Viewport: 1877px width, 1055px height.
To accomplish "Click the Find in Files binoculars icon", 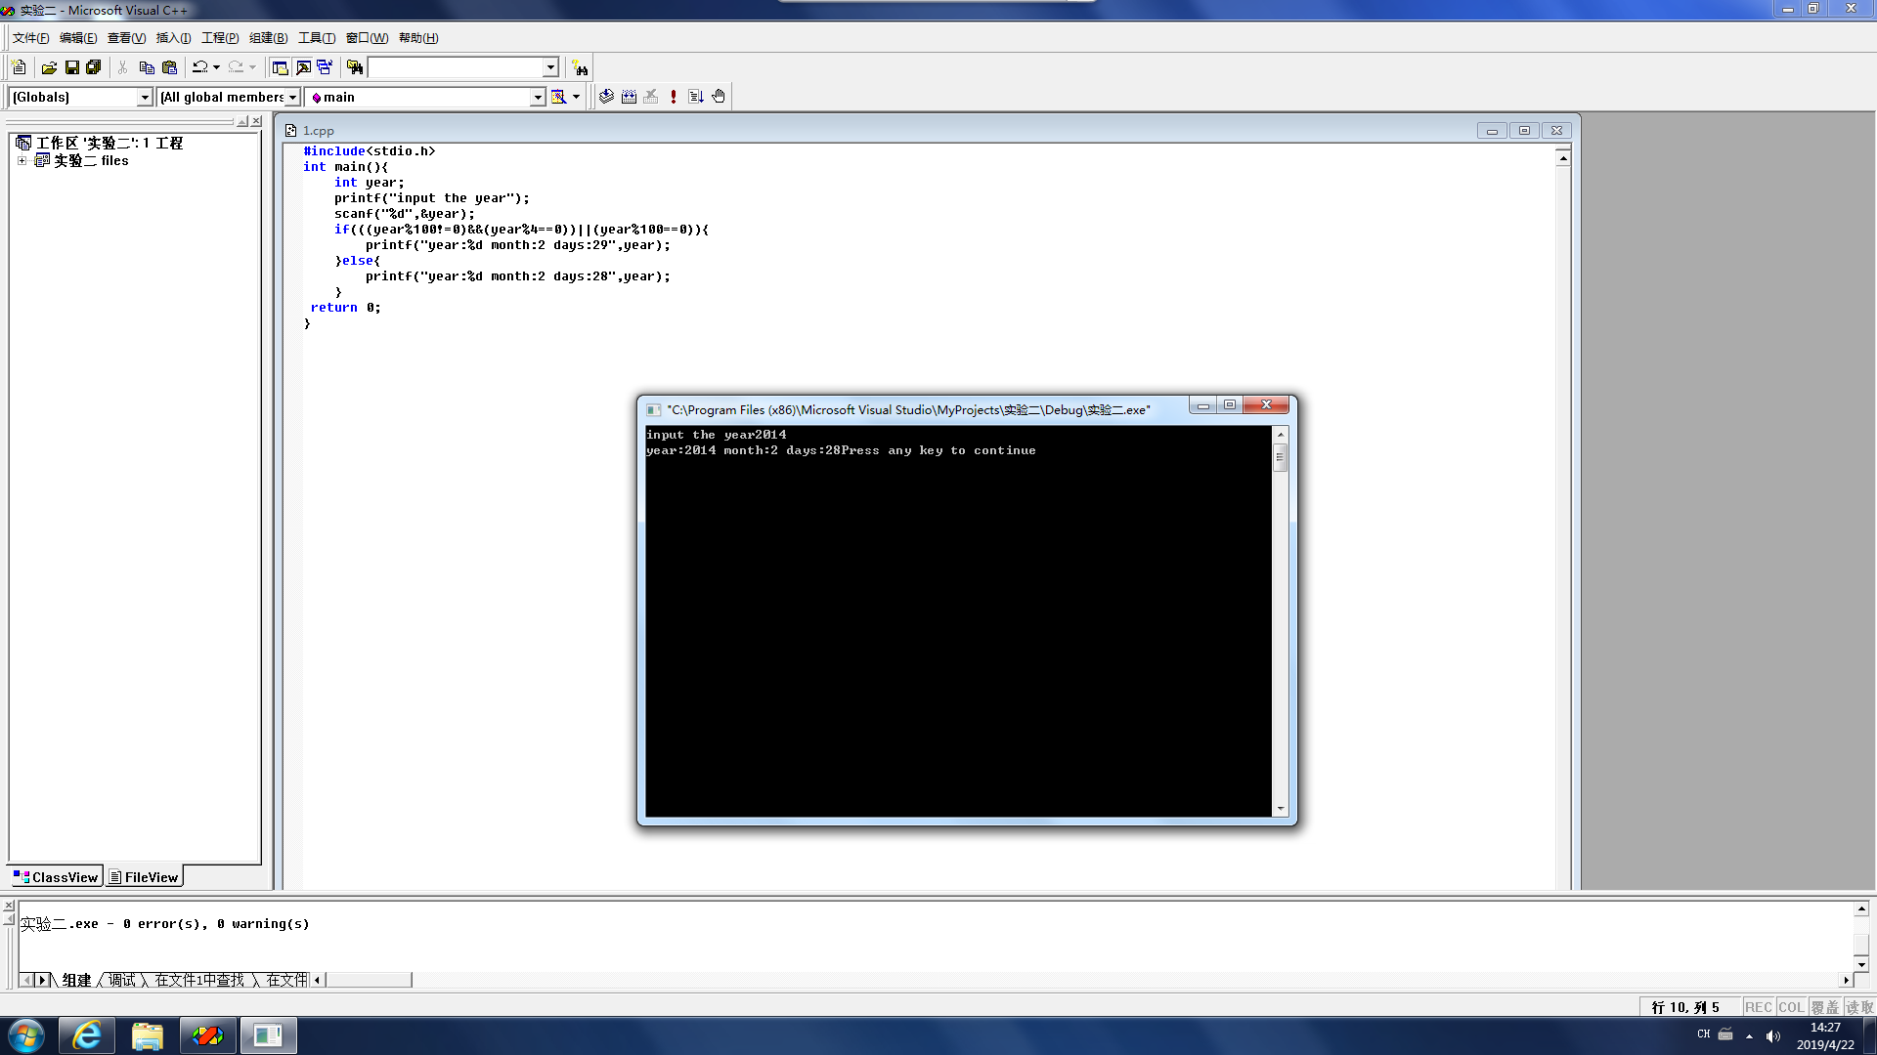I will [x=355, y=67].
